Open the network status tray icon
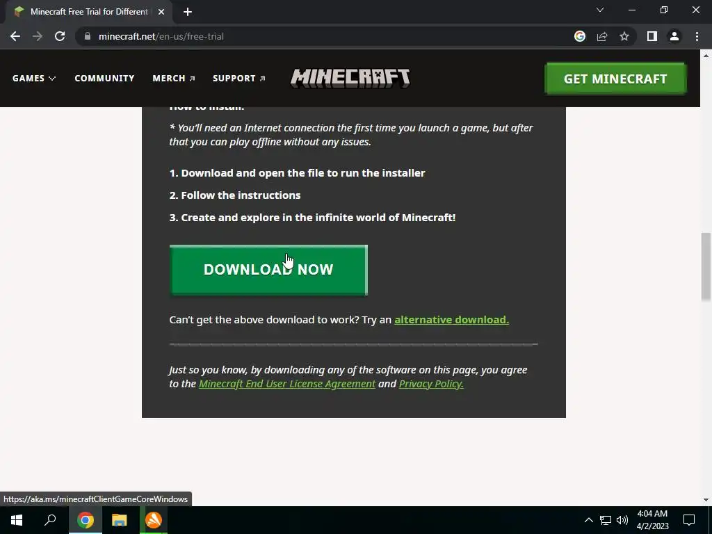Viewport: 712px width, 534px height. (606, 520)
